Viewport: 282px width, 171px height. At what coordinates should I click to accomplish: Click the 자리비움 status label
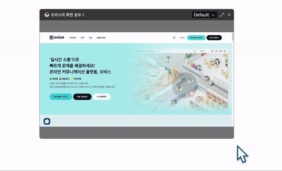click(76, 79)
